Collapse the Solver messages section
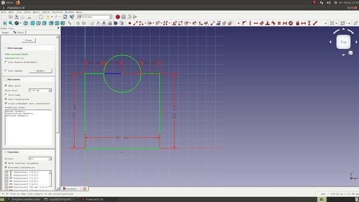Screen dimensions: 359x202 52,48
